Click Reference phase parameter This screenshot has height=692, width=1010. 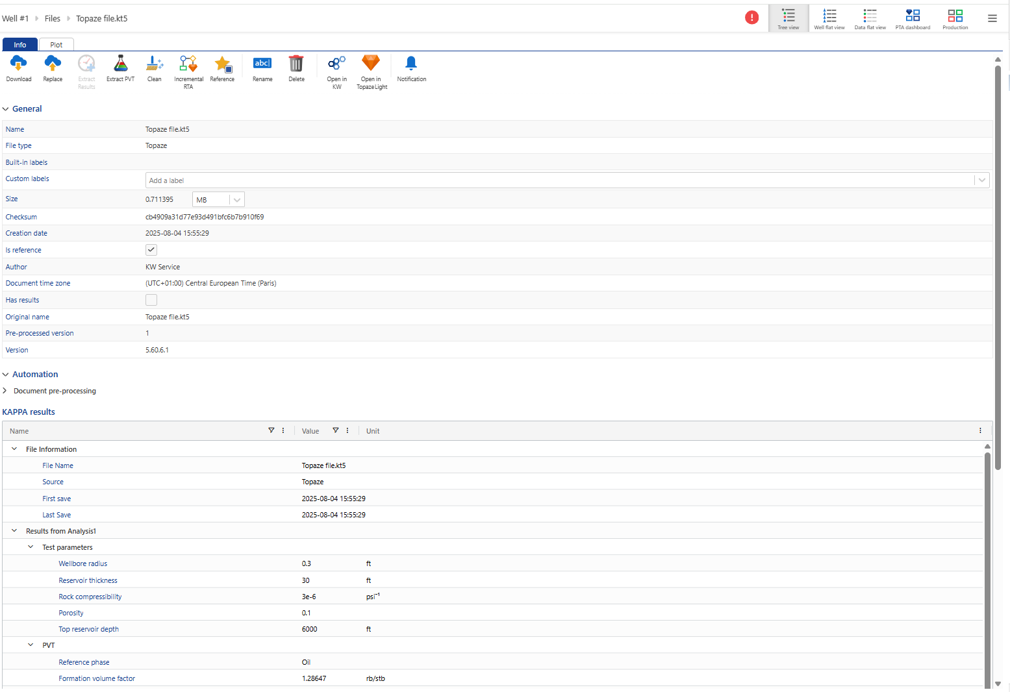(x=84, y=662)
